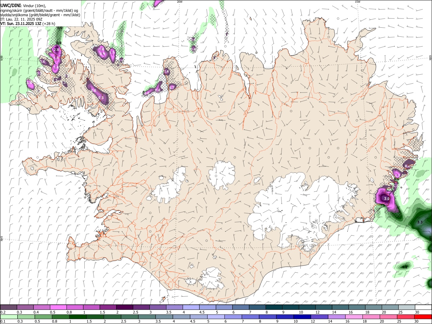
Task: Pick snow legend swatch between 0.3 and 0.4
Action: (25, 307)
